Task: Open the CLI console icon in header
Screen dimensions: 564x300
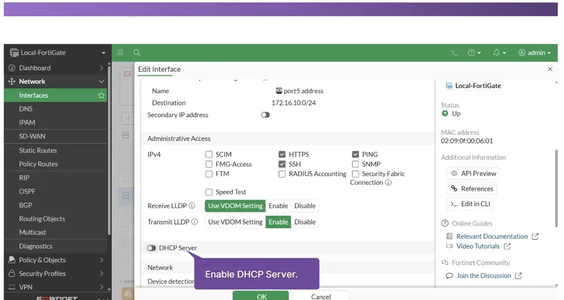Action: [454, 53]
